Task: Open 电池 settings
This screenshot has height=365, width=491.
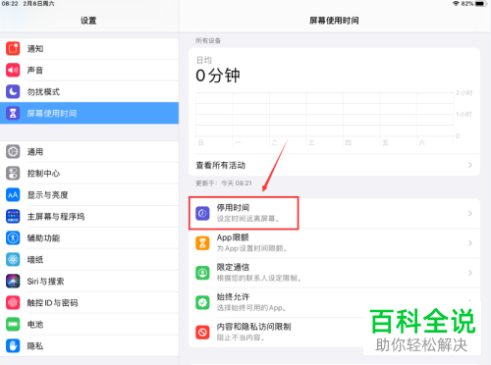Action: tap(89, 324)
